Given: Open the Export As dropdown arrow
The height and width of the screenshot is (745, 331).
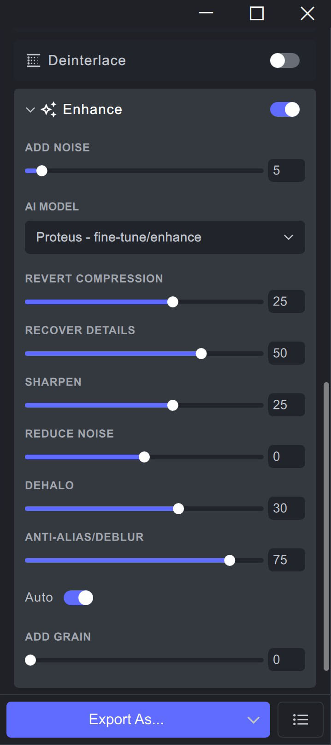Looking at the screenshot, I should point(253,720).
